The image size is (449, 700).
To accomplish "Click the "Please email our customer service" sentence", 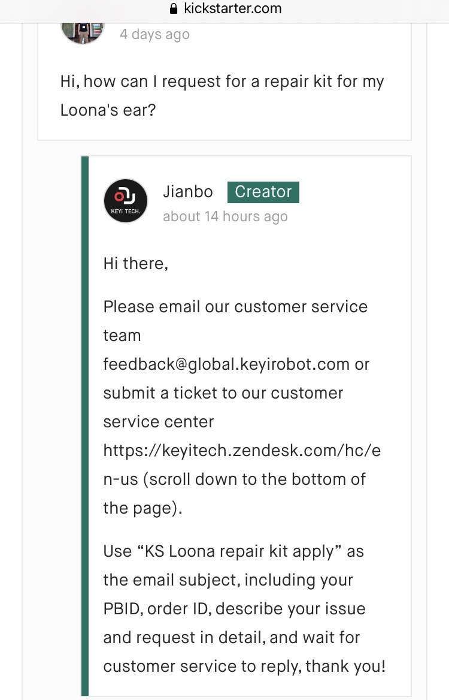I will [235, 307].
